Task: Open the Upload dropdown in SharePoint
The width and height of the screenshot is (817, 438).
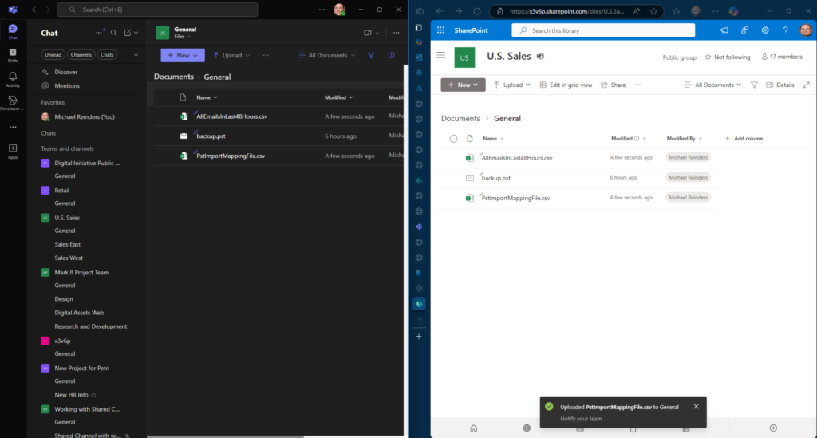Action: 511,85
